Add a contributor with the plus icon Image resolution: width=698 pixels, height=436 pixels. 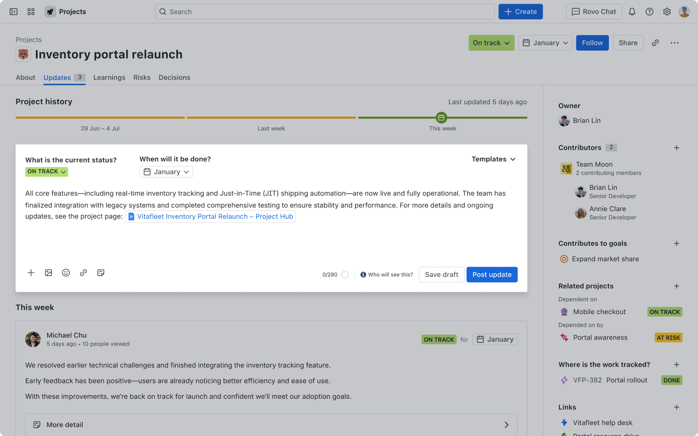point(676,148)
